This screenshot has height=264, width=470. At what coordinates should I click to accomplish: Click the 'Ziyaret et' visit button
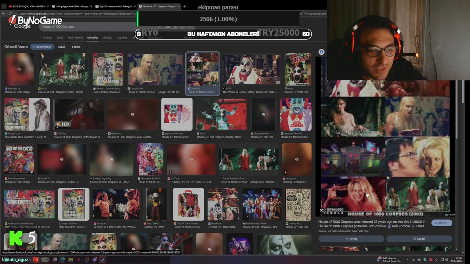pyautogui.click(x=442, y=223)
